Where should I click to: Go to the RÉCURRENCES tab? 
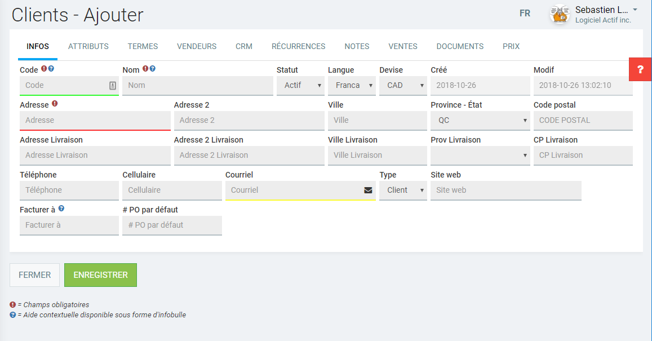[x=299, y=46]
